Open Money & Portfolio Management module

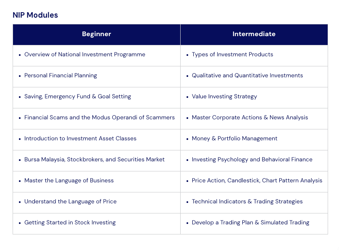click(x=234, y=139)
